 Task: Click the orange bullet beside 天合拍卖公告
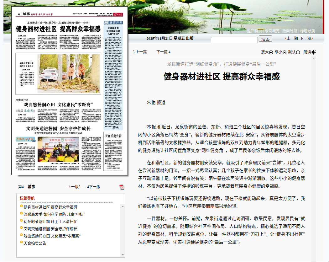(21, 243)
